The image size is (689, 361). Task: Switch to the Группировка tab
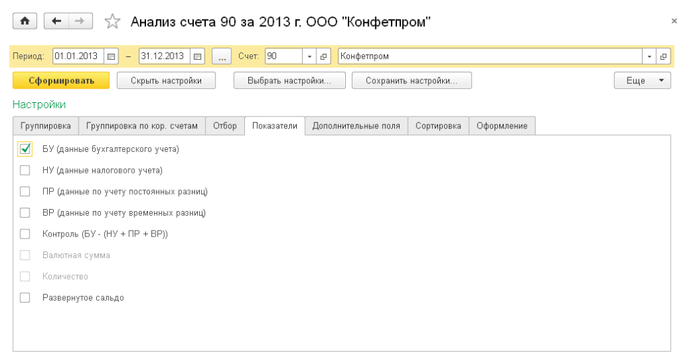(x=46, y=126)
